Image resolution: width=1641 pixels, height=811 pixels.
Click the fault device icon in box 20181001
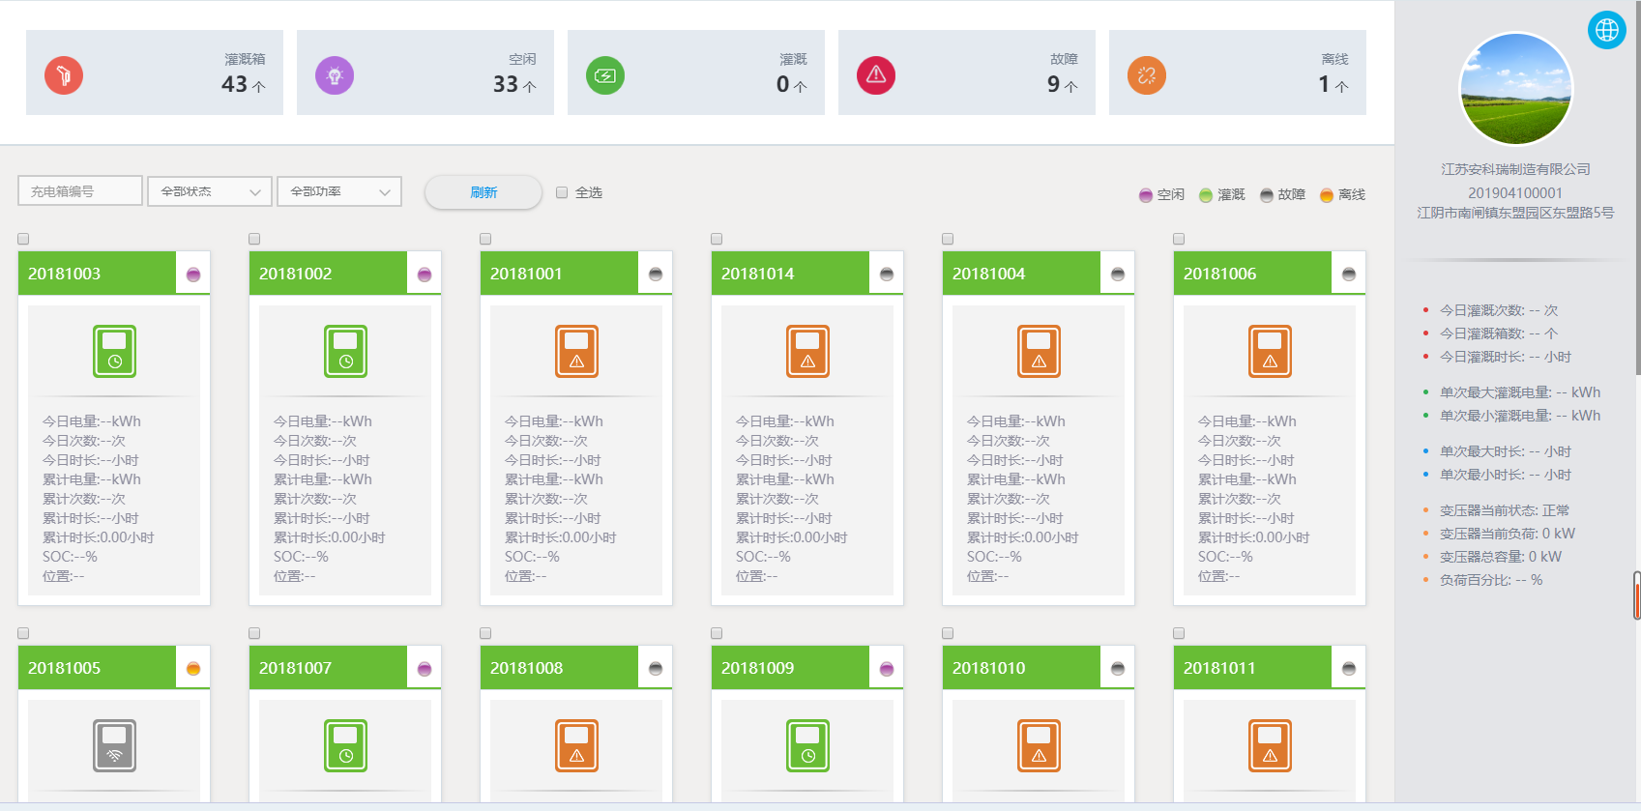(576, 351)
